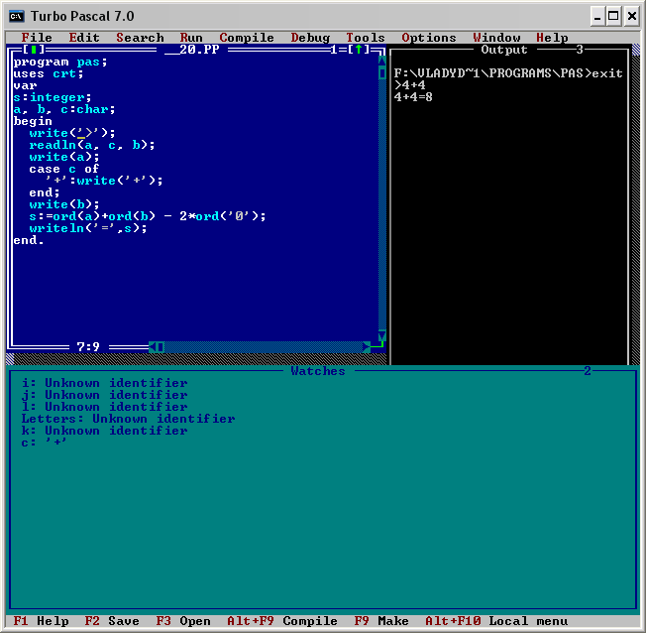Screen dimensions: 646x633
Task: Click the vertical scrollbar up arrow
Action: (x=382, y=61)
